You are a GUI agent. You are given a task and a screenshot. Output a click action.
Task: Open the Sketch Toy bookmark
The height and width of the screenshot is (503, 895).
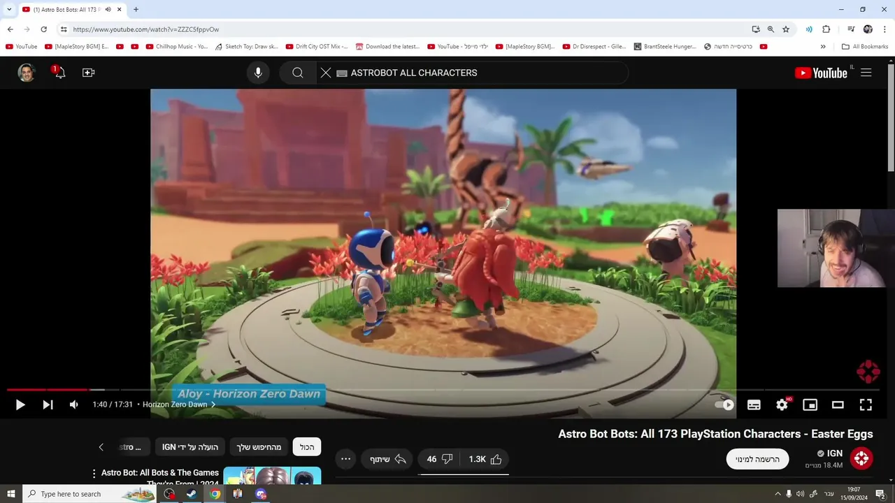click(x=246, y=47)
